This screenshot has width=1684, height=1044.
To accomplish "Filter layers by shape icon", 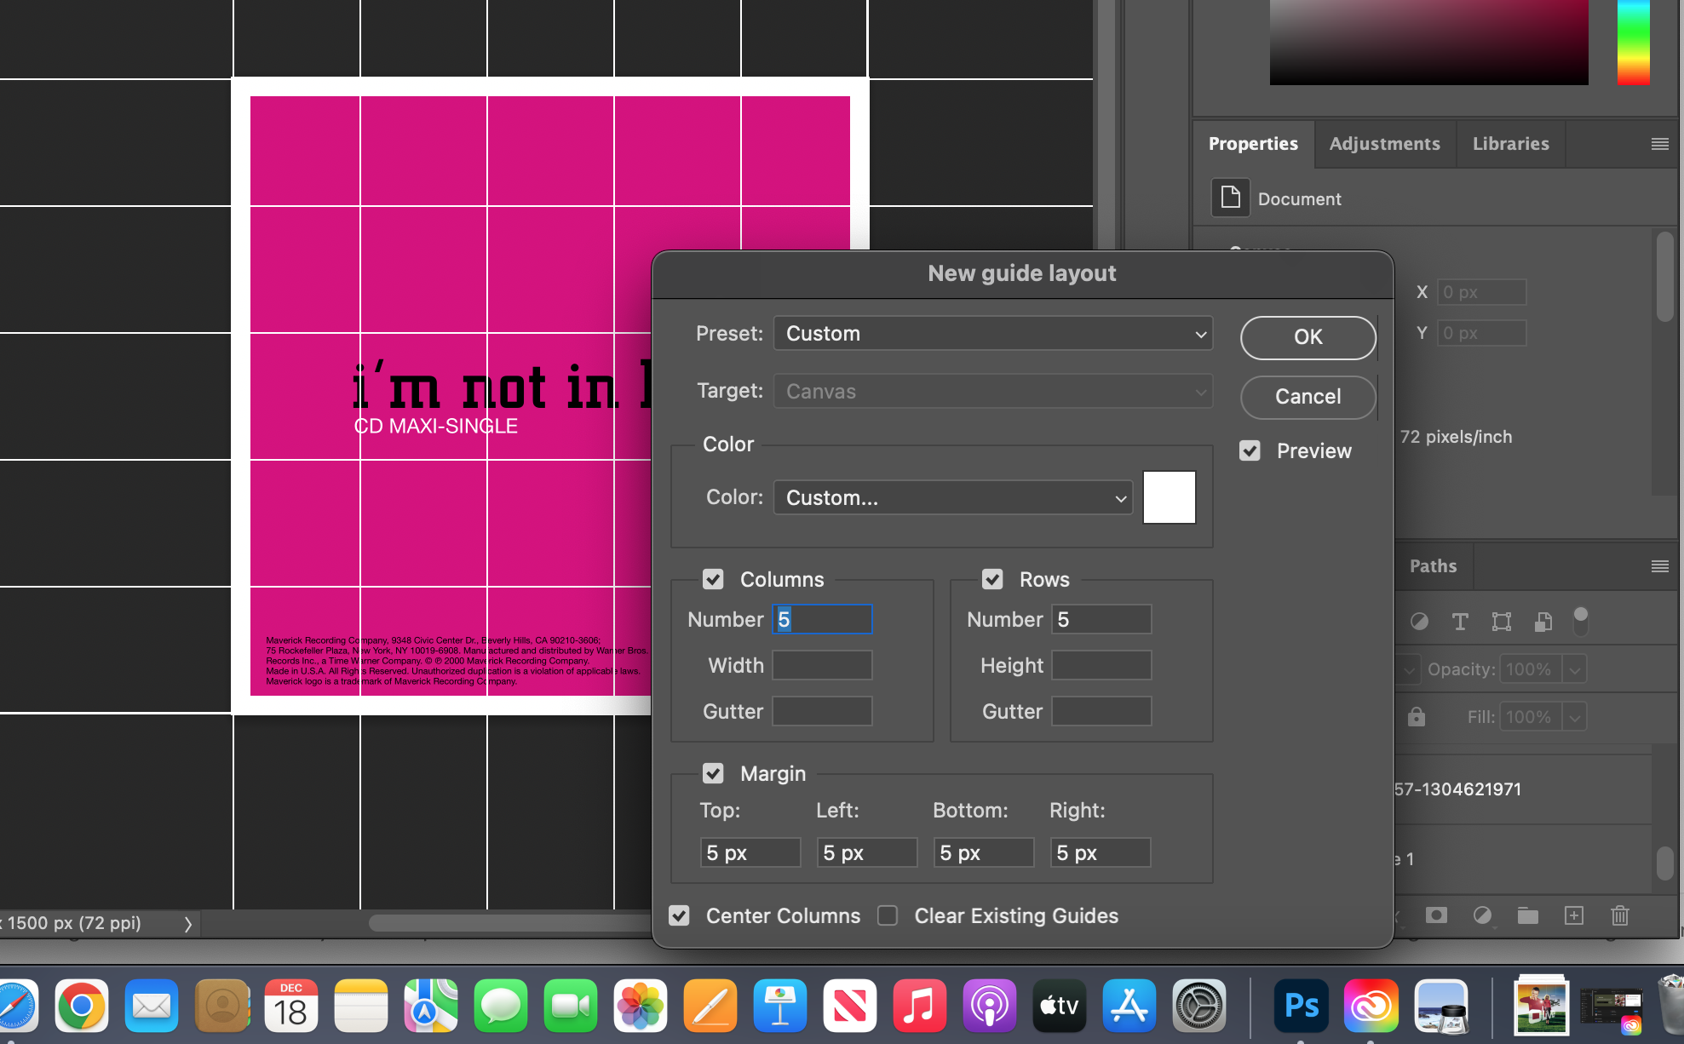I will pos(1502,622).
